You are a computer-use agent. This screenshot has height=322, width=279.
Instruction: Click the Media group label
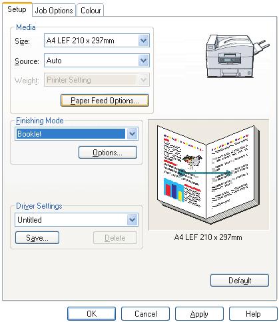click(26, 27)
